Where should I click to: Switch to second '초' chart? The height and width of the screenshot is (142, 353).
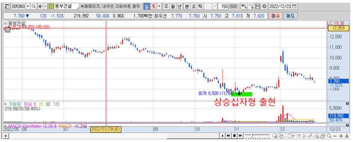click(194, 6)
